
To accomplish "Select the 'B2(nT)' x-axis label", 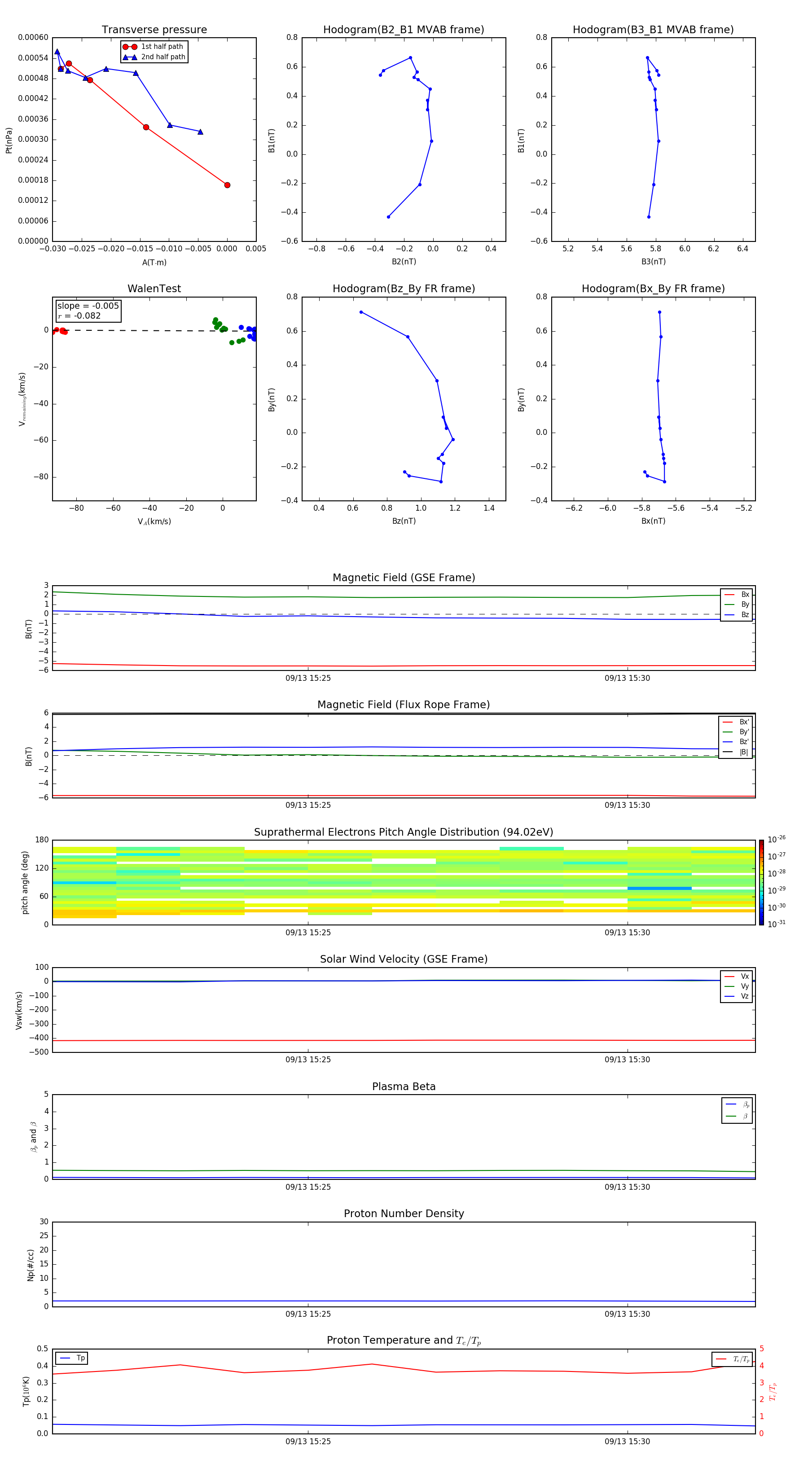I will pyautogui.click(x=404, y=262).
